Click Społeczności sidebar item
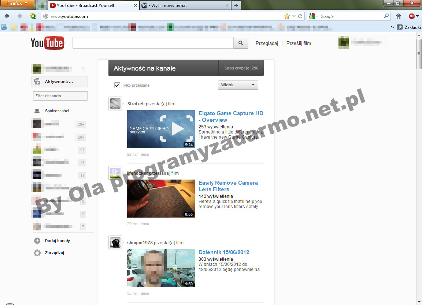422x305 pixels. coord(59,111)
